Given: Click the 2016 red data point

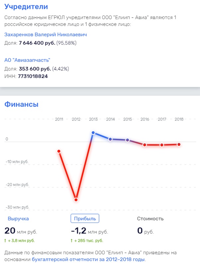Looking at the screenshot, I should coord(145,145).
